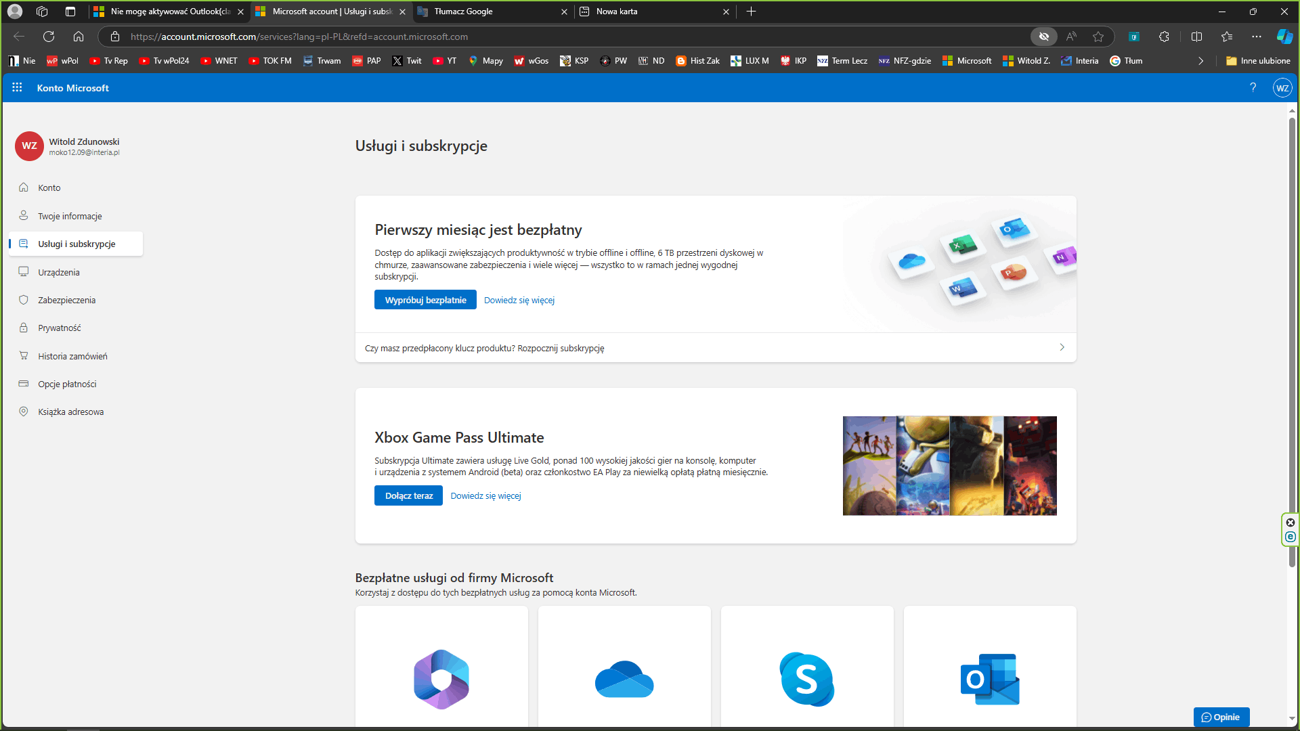Open Edge settings and more menu
This screenshot has width=1300, height=731.
click(1257, 37)
